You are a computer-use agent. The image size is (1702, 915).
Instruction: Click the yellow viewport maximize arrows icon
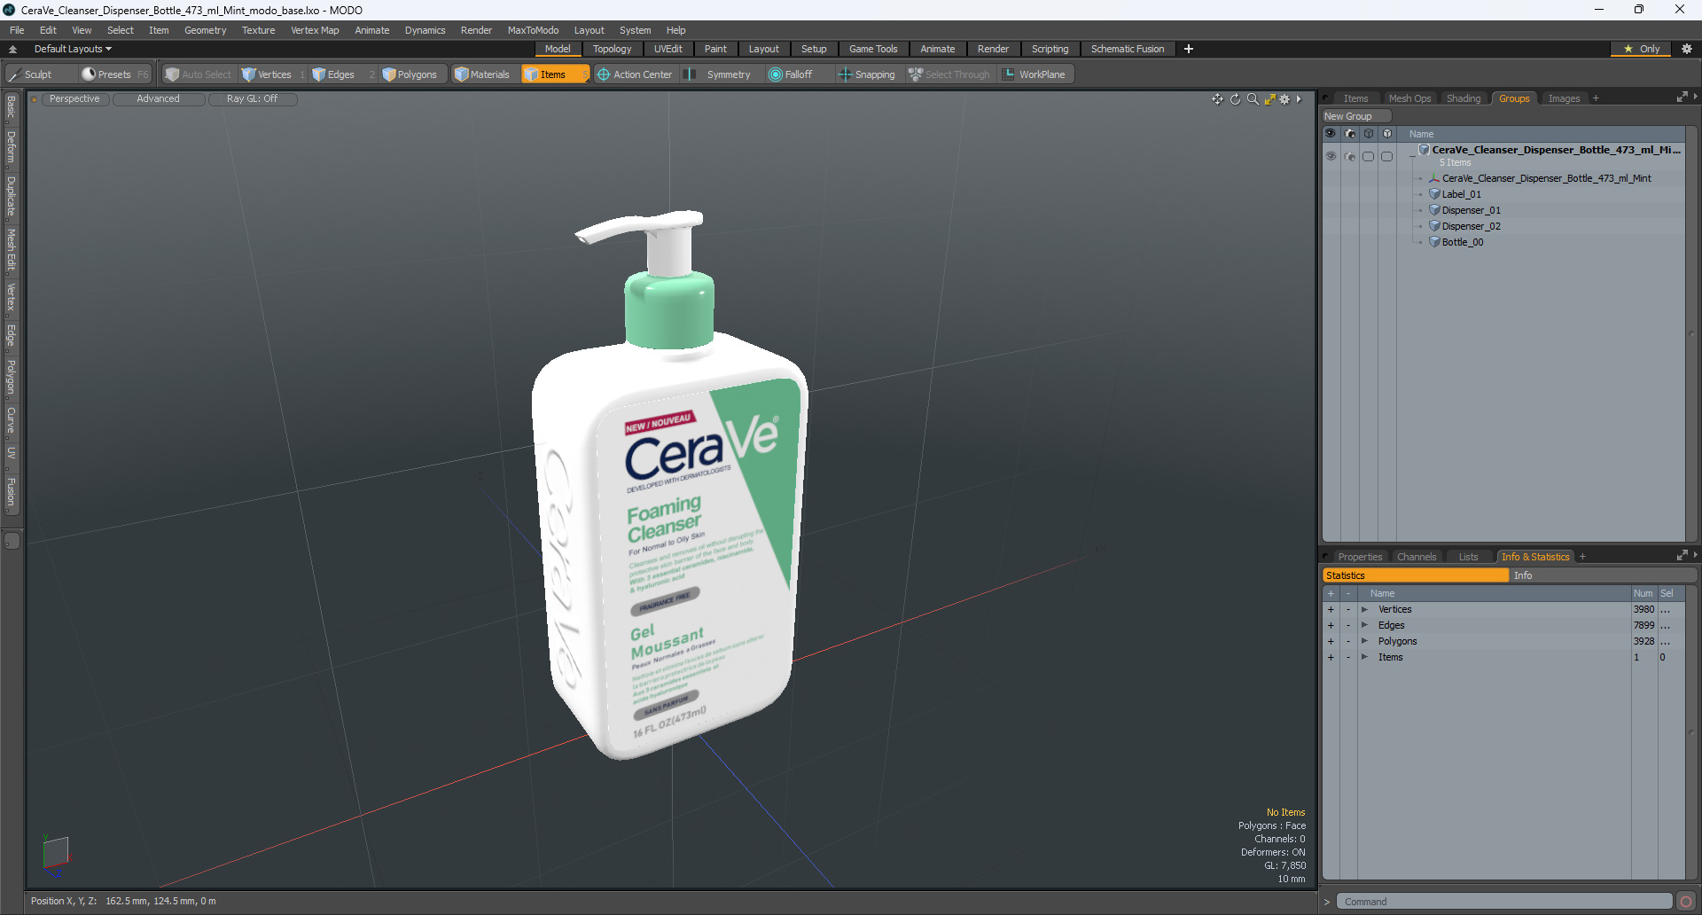tap(1269, 99)
